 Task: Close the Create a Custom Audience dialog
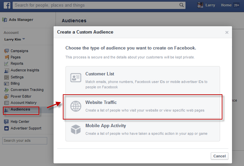(x=227, y=32)
